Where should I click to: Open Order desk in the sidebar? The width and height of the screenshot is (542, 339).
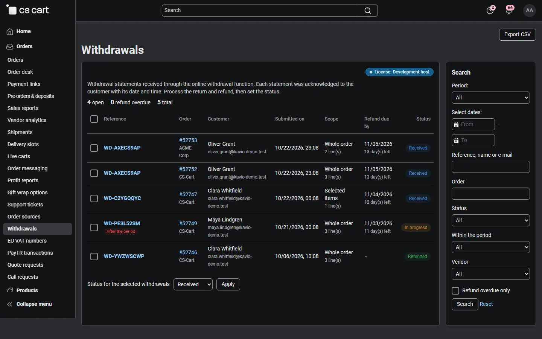pos(20,72)
